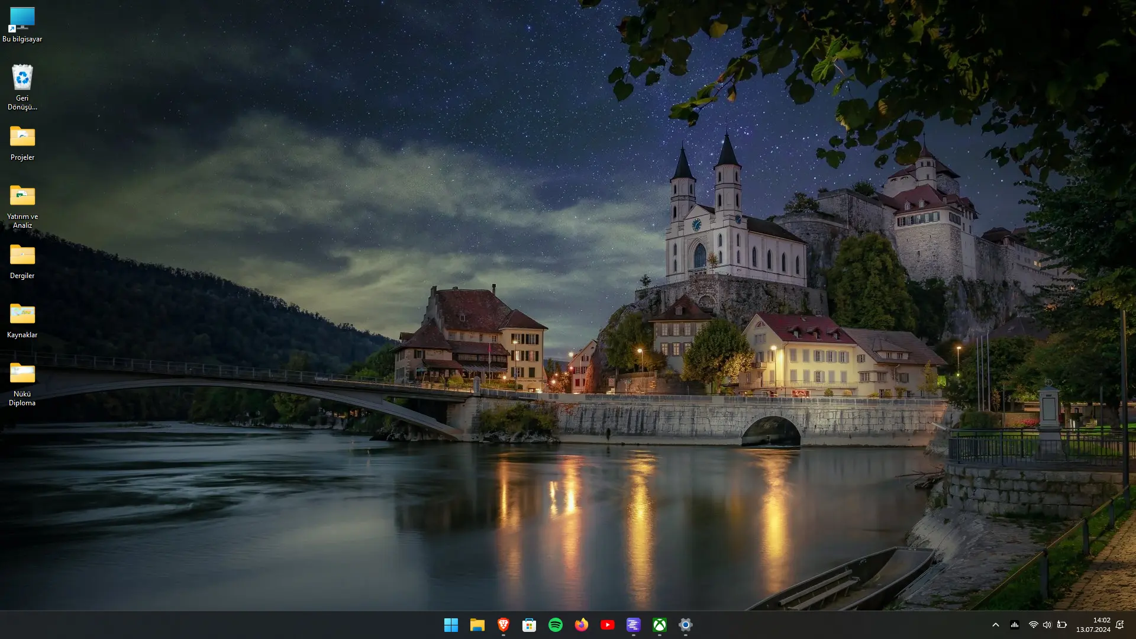Select the Kaynaklar folder
Viewport: 1136px width, 639px height.
point(22,320)
